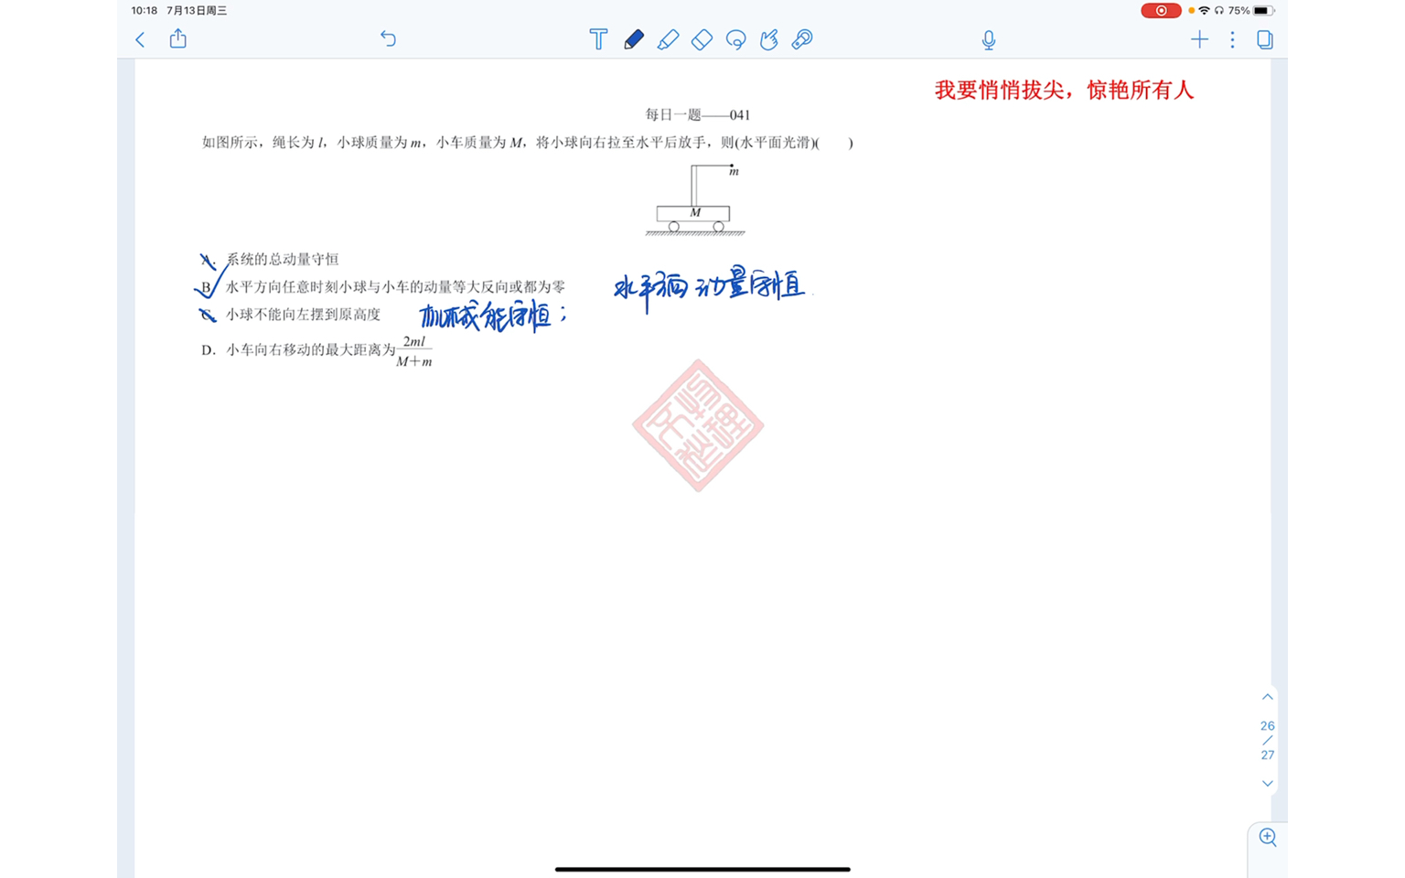Return to the notes library with back chevron

(x=139, y=39)
